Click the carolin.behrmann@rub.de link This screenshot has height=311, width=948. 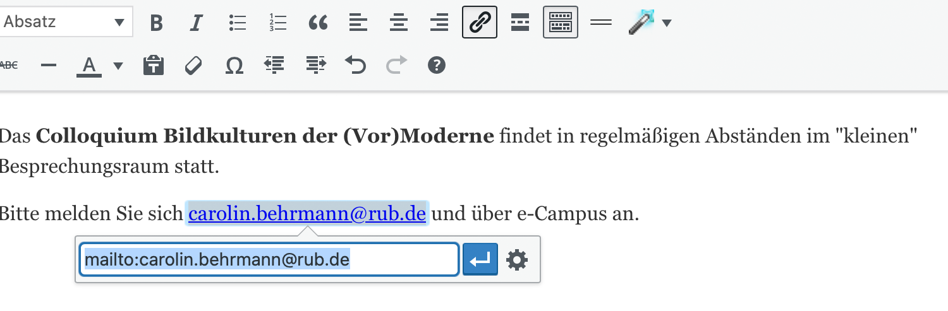click(x=307, y=214)
